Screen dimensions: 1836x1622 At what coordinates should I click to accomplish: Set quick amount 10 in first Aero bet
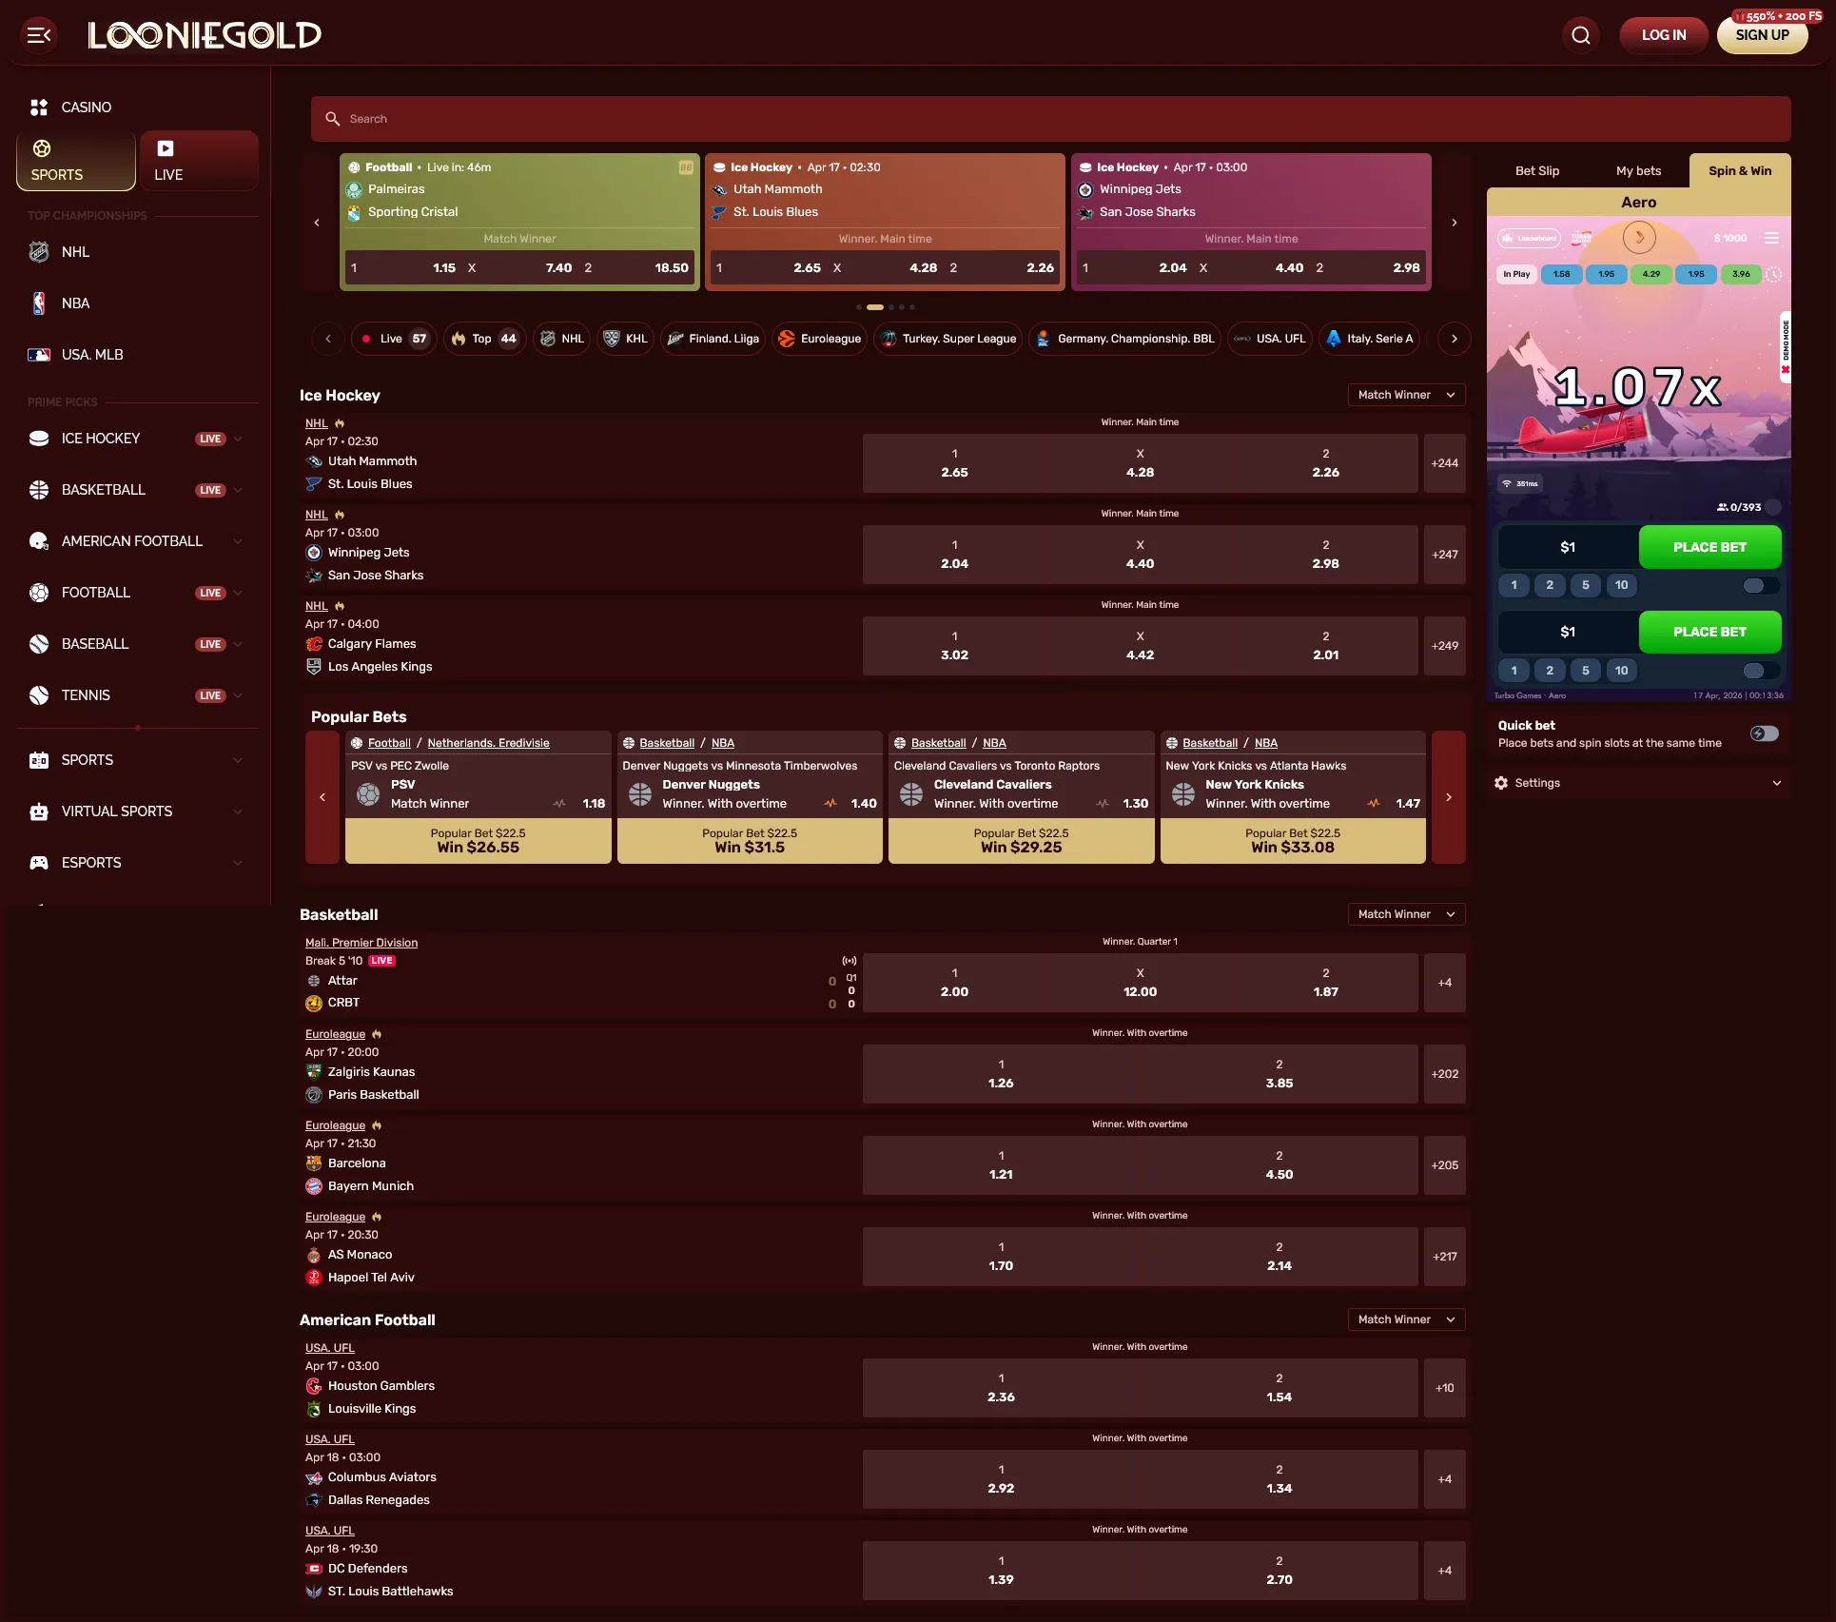(x=1621, y=585)
